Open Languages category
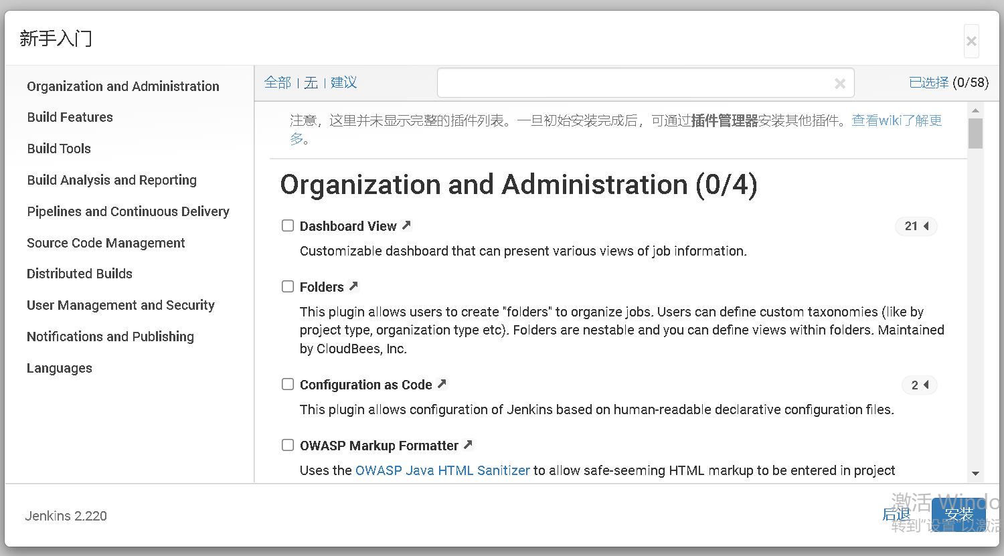This screenshot has height=556, width=1004. pos(60,368)
